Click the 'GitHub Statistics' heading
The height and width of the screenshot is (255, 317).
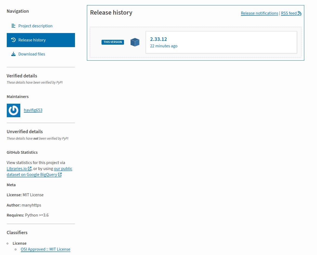coord(22,152)
